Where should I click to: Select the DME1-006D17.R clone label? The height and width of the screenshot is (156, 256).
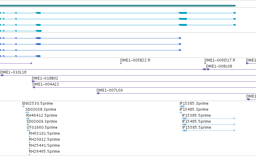[220, 60]
